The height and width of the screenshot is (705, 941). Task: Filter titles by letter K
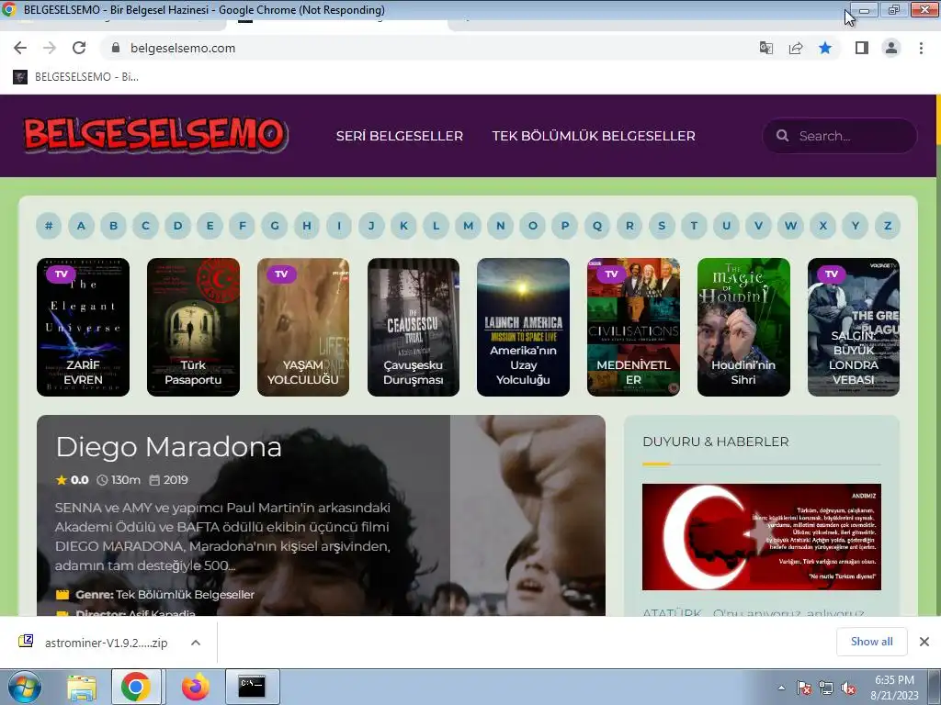tap(404, 226)
